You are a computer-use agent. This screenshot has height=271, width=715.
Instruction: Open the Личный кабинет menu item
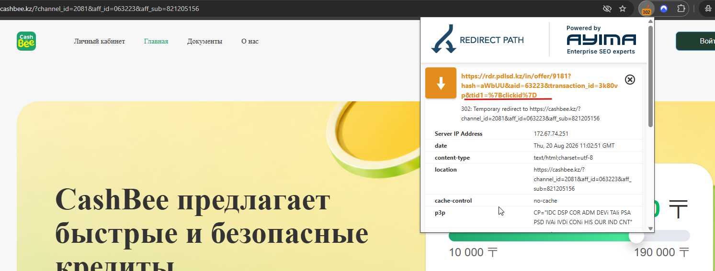click(99, 42)
